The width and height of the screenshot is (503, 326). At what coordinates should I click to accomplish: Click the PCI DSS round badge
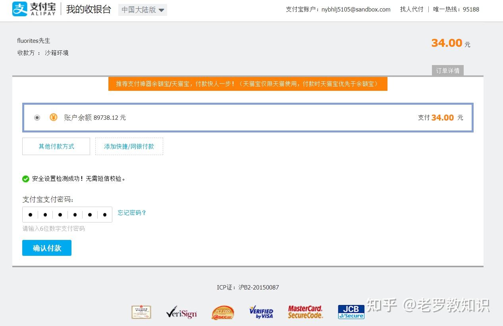(223, 313)
